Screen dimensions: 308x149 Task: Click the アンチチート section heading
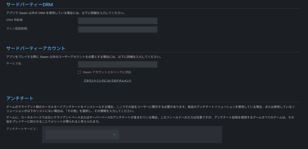pos(20,98)
